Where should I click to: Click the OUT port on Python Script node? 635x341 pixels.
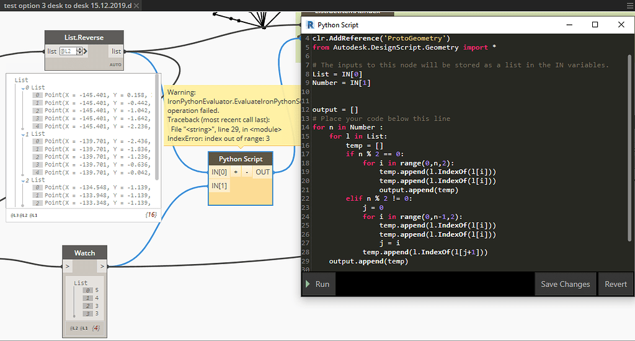coord(263,172)
